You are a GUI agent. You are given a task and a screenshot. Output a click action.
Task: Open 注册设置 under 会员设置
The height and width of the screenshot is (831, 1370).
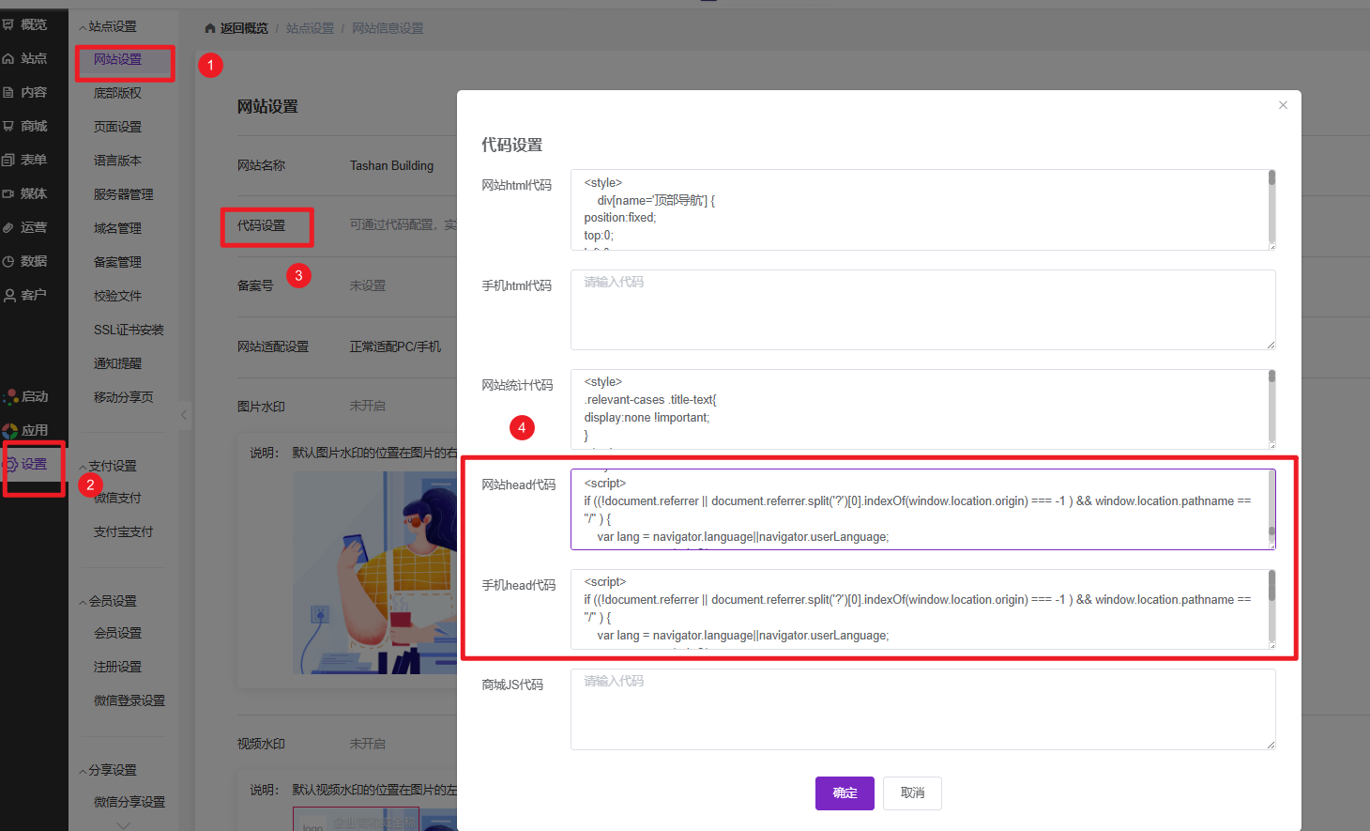(117, 667)
